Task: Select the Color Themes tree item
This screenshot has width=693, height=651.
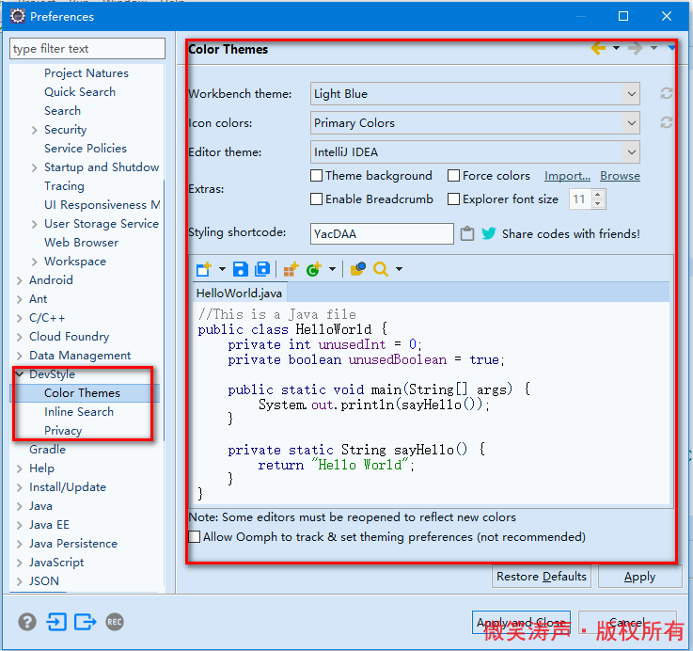Action: click(x=82, y=392)
